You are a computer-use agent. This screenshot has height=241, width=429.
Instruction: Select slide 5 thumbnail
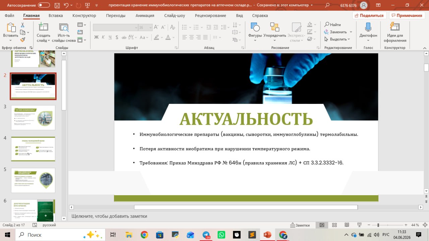pos(33,180)
